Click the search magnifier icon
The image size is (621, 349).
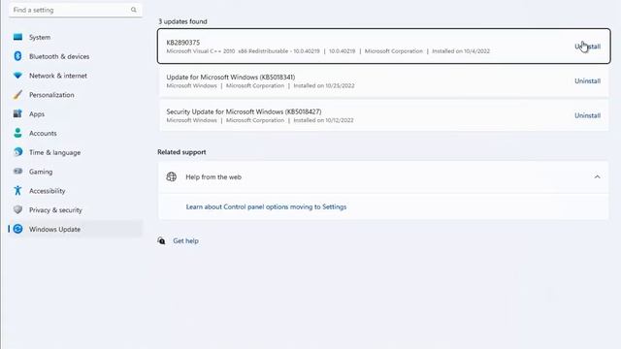coord(134,10)
